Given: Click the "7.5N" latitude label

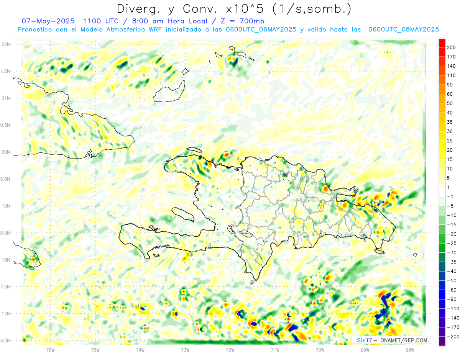Looking at the screenshot, I should tap(5, 286).
